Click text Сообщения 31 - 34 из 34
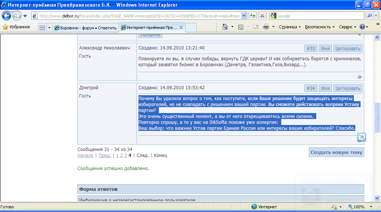Viewport: 381px width, 212px height. pyautogui.click(x=105, y=150)
